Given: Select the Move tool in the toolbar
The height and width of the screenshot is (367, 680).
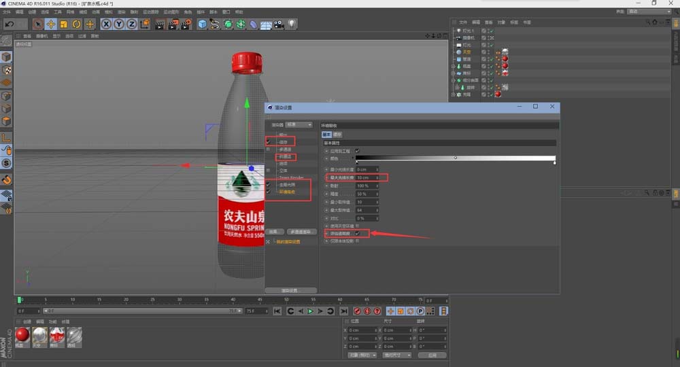Looking at the screenshot, I should coord(51,24).
